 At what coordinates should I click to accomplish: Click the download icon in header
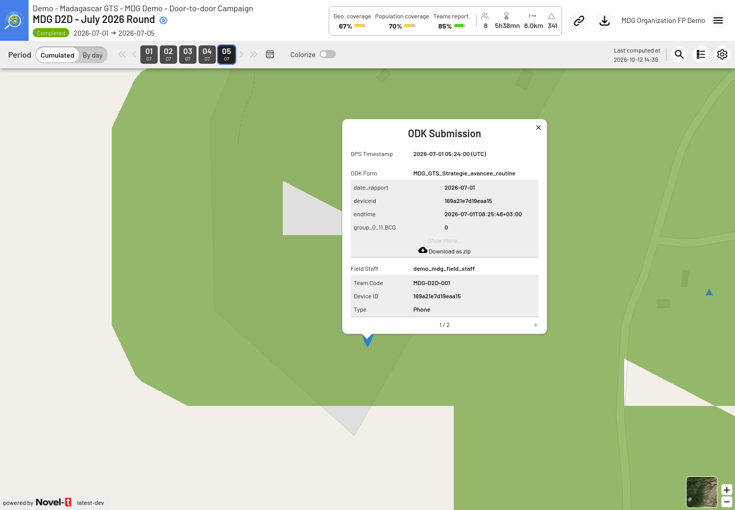pos(604,21)
